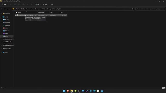Jump to Downloads in the breadcrumb

[38, 9]
